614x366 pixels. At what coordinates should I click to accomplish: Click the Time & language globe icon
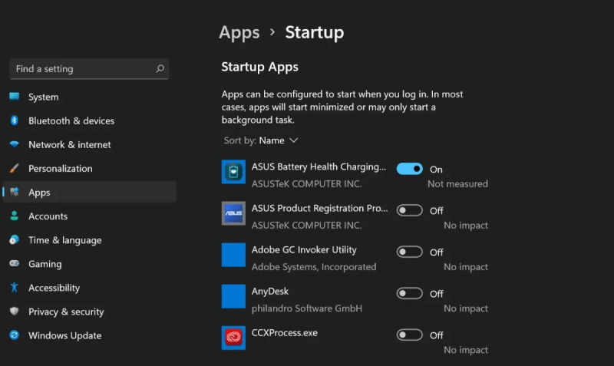15,239
